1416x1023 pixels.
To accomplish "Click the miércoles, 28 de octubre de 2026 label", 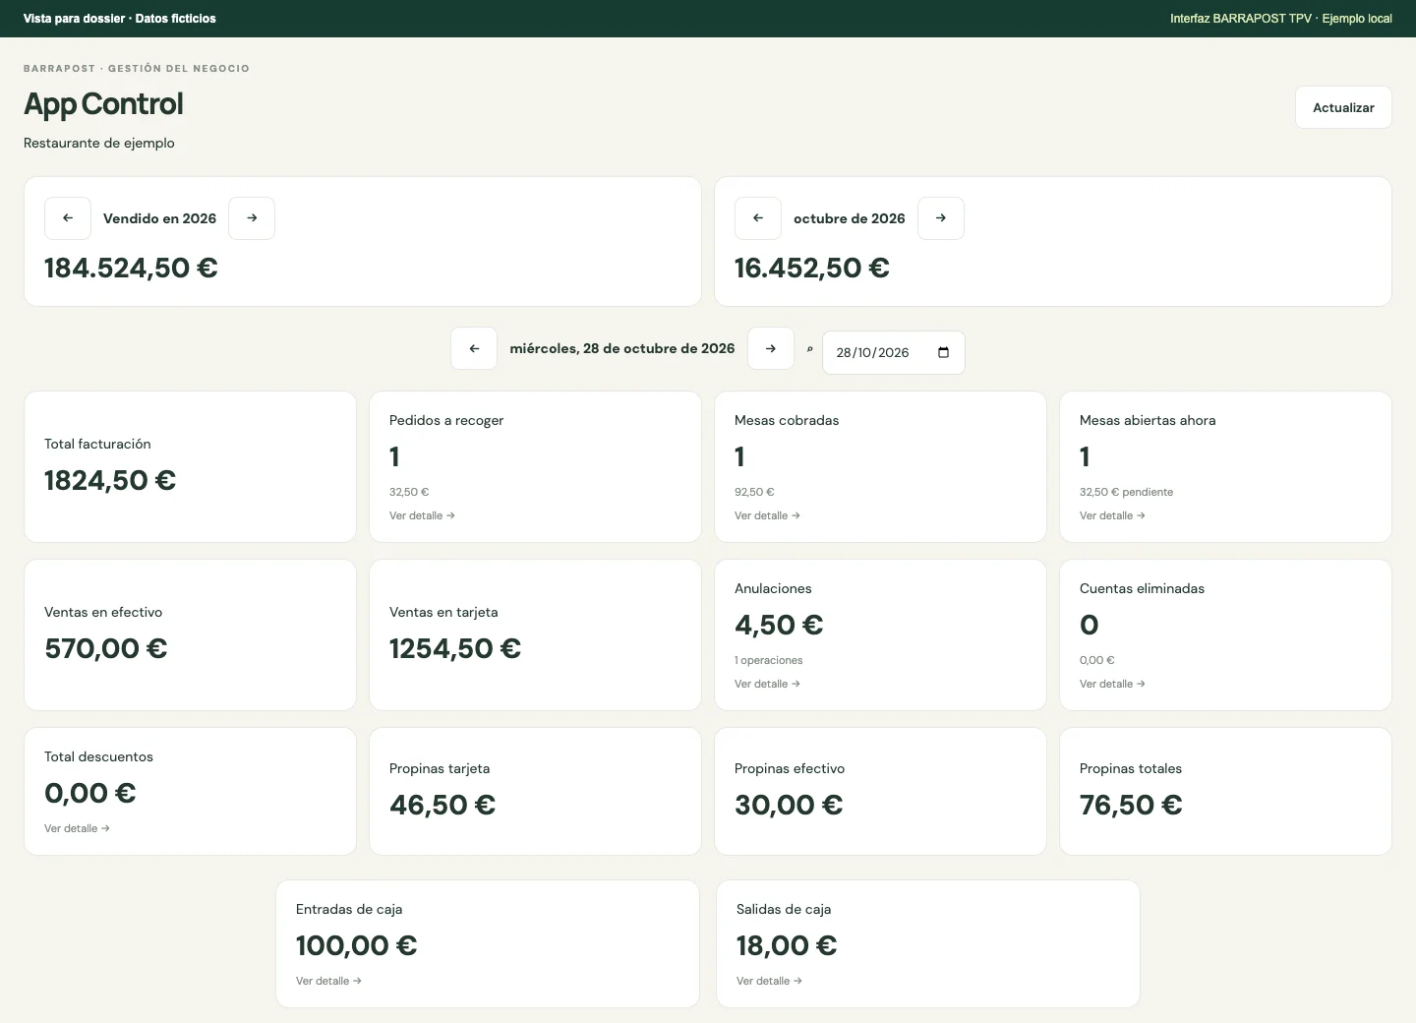I will point(622,348).
